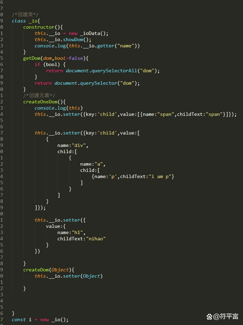
Task: Click the paw logo icon in the watermark
Action: 209,316
